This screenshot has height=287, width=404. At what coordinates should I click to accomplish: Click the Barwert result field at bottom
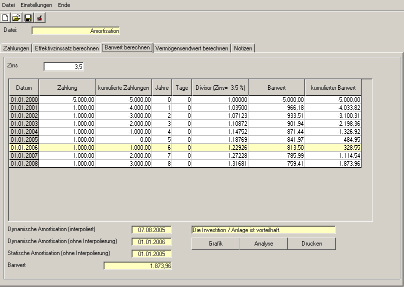[137, 266]
